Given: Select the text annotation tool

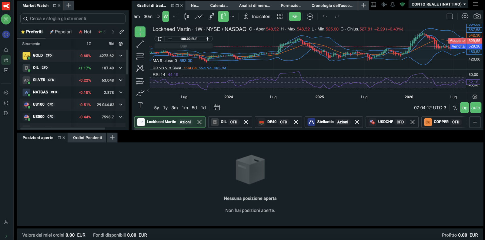Looking at the screenshot, I should pos(140,105).
